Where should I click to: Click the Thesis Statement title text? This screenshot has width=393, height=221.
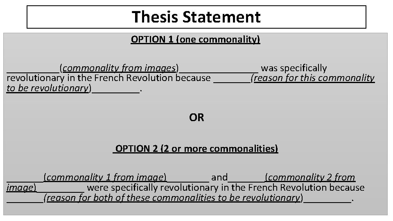click(196, 17)
